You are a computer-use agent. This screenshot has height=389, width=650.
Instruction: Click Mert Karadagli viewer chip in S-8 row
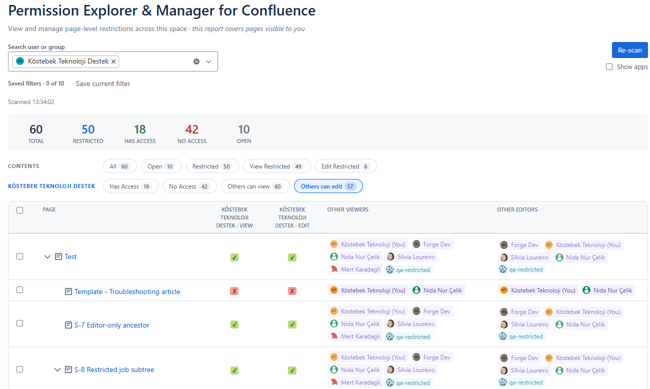tap(355, 382)
